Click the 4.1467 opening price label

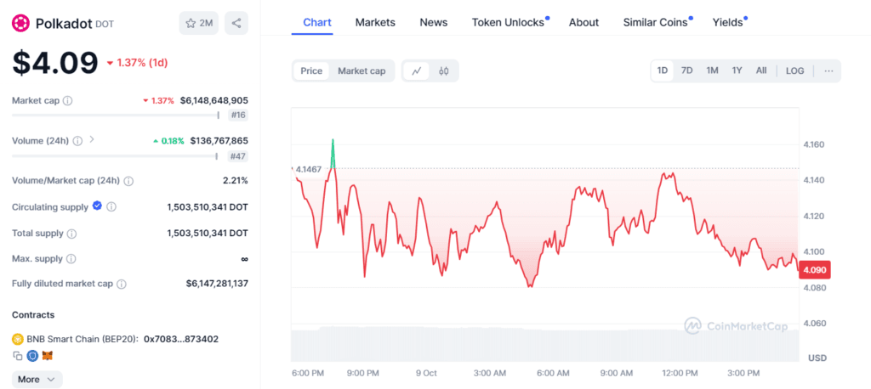click(x=309, y=169)
